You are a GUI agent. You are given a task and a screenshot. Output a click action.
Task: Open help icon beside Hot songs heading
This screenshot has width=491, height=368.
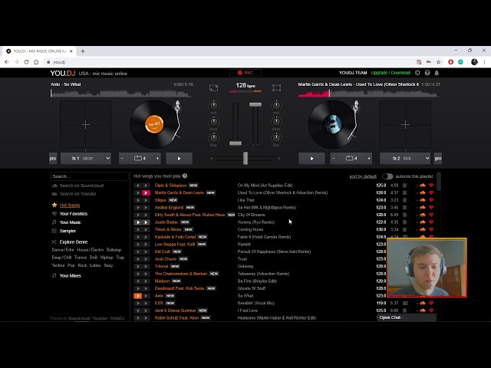[185, 176]
